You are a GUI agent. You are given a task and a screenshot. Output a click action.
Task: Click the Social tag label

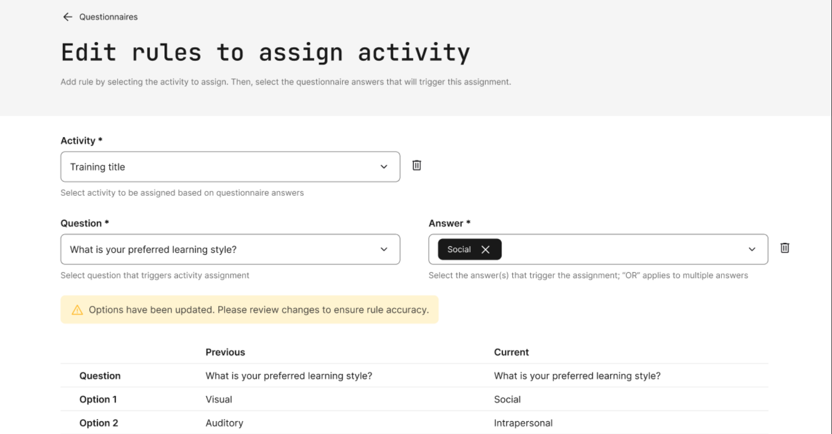(459, 249)
